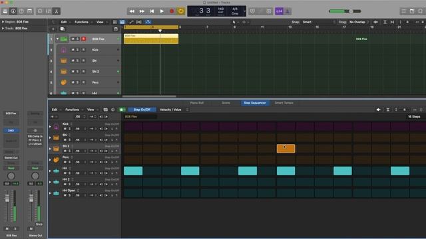Go to the beginning of project
The image size is (426, 239).
click(x=152, y=11)
